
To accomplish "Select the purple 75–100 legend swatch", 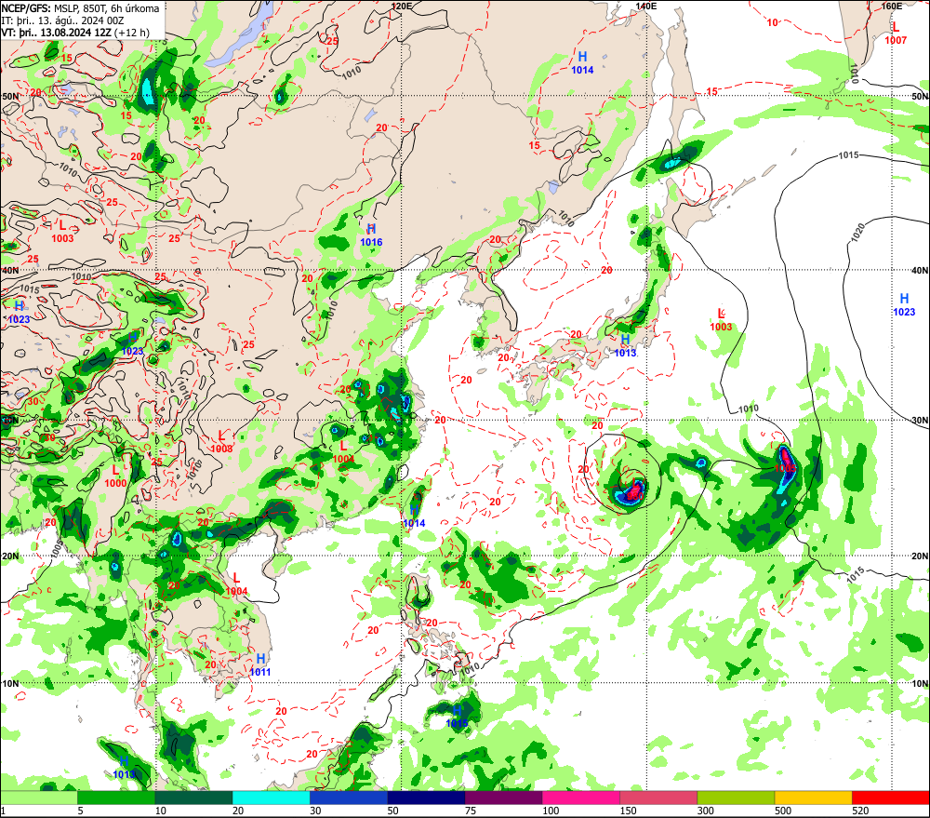I will (503, 798).
